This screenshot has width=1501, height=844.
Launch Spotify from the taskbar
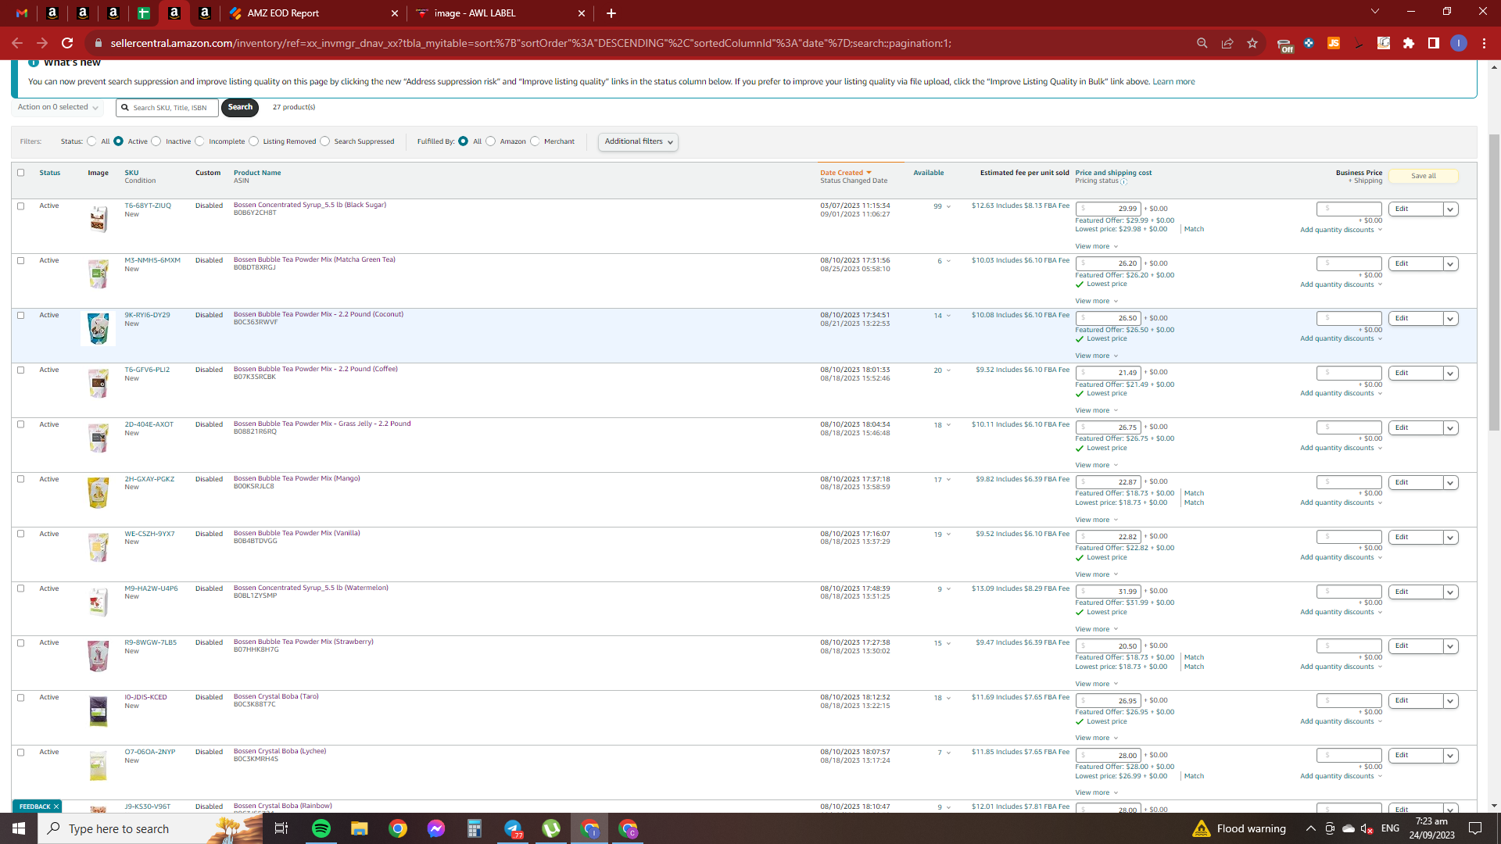321,828
